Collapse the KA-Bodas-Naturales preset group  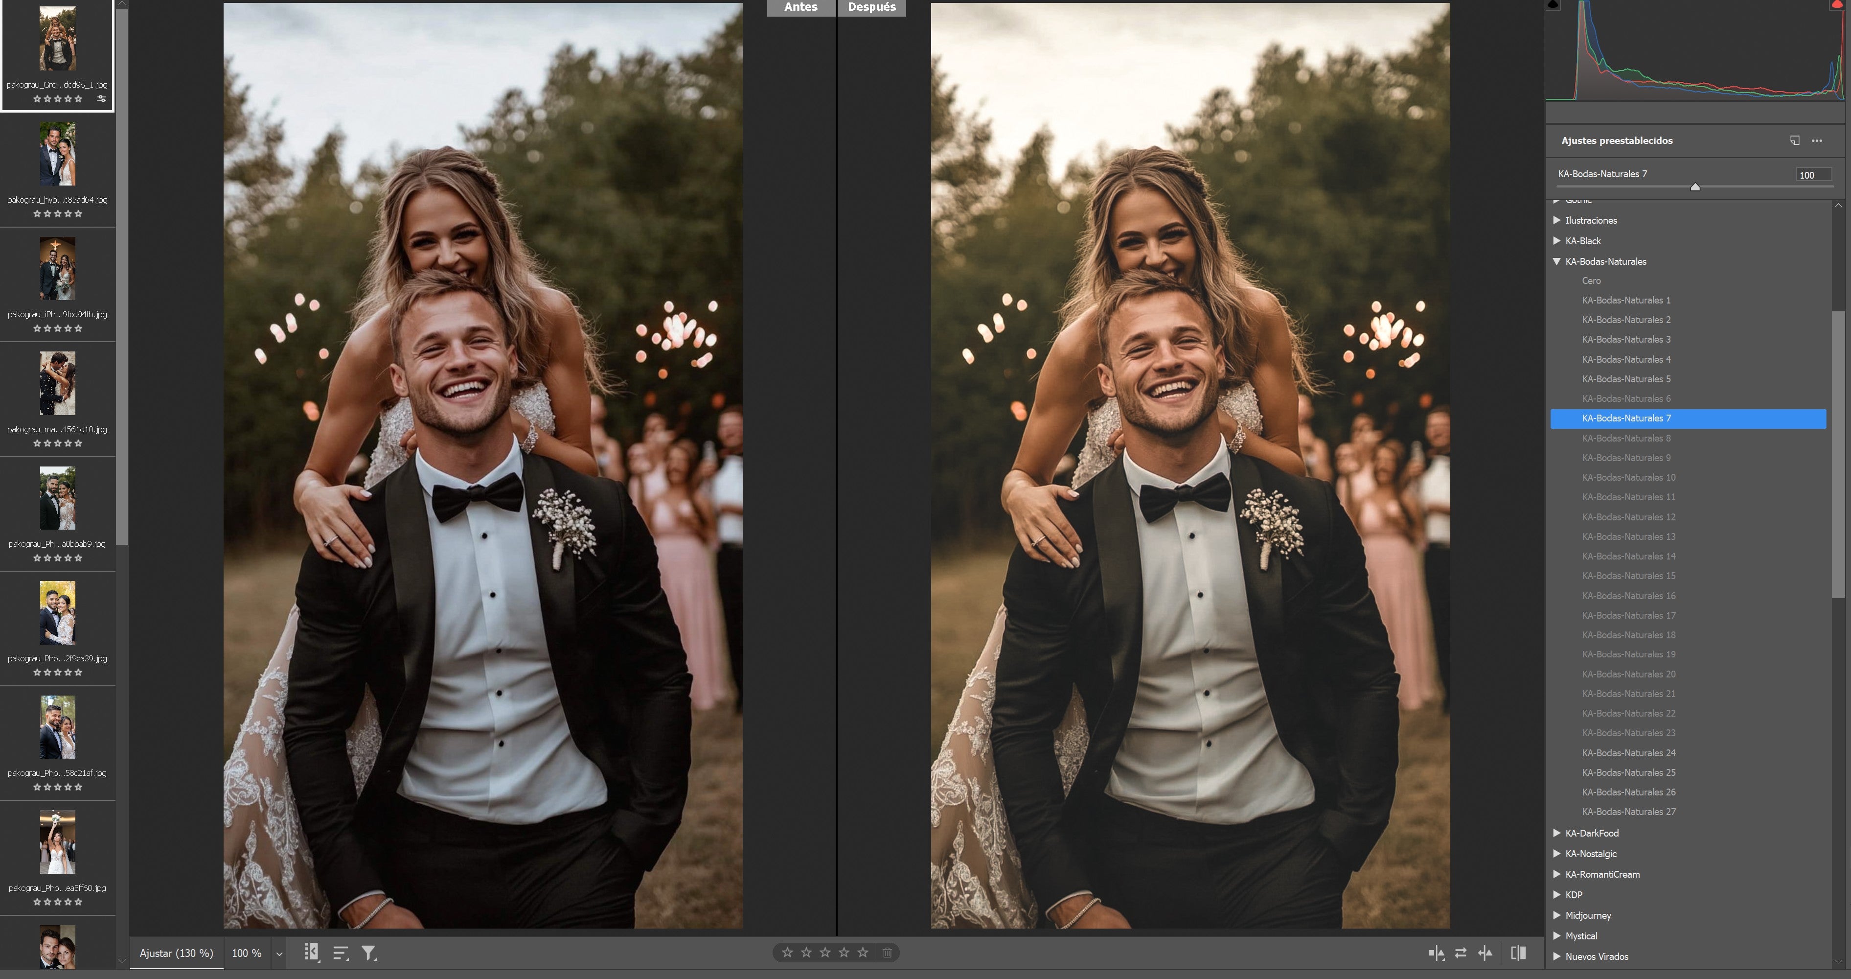tap(1556, 262)
